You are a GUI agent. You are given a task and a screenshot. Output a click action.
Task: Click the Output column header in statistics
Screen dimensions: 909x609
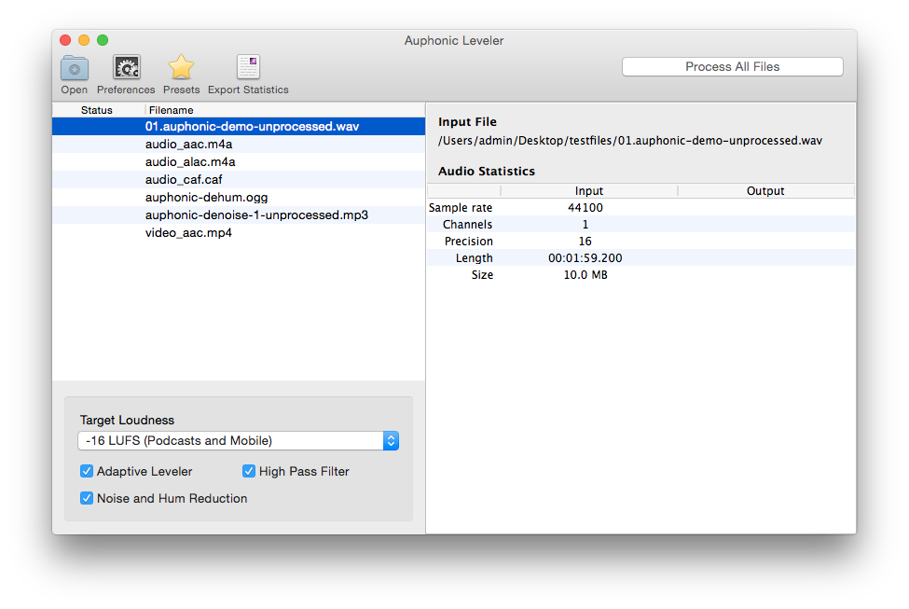click(765, 191)
